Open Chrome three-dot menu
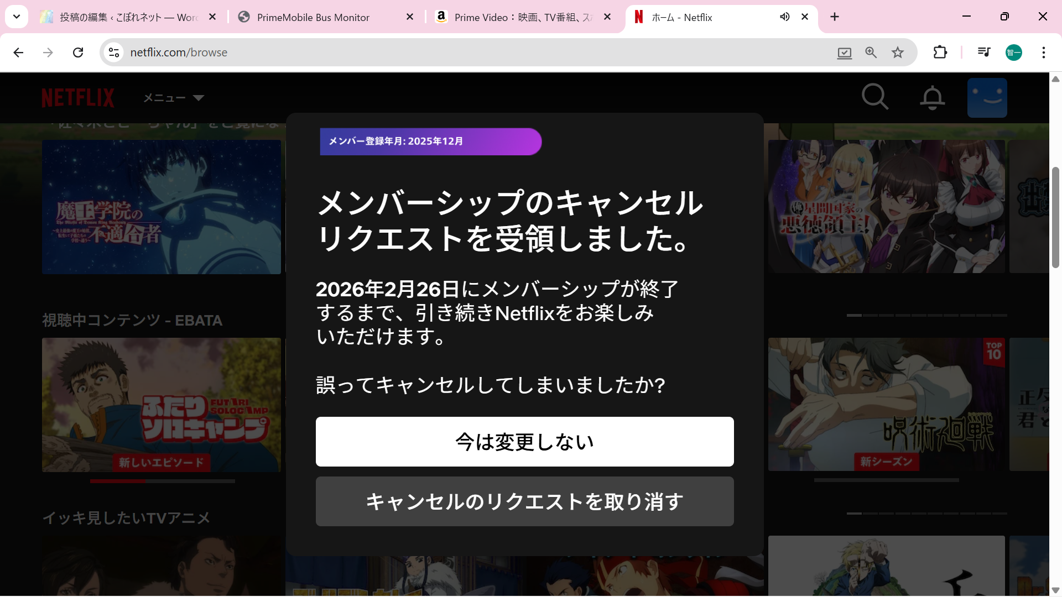This screenshot has width=1062, height=597. pyautogui.click(x=1043, y=53)
